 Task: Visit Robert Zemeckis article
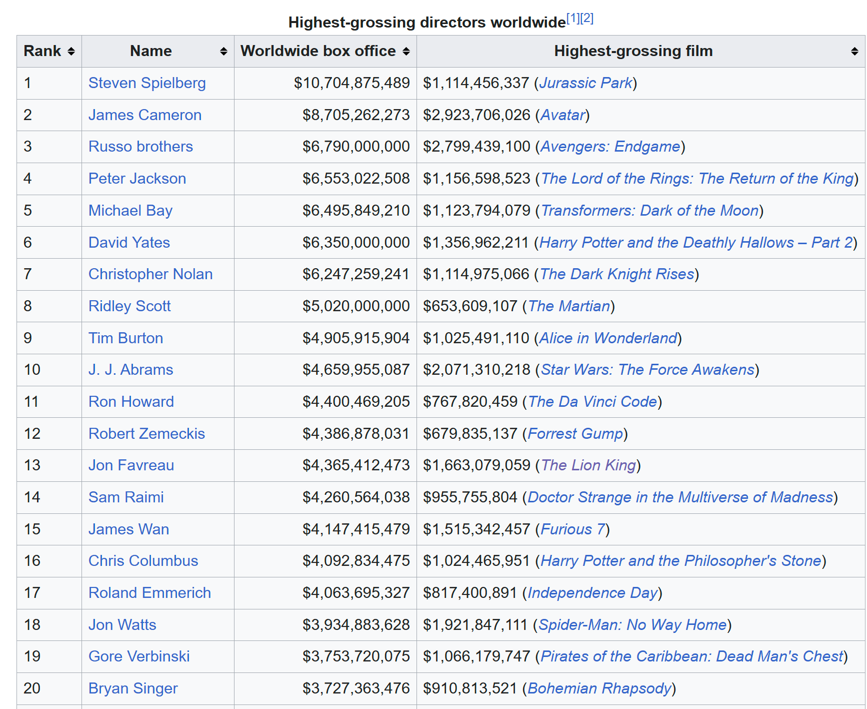pos(146,434)
